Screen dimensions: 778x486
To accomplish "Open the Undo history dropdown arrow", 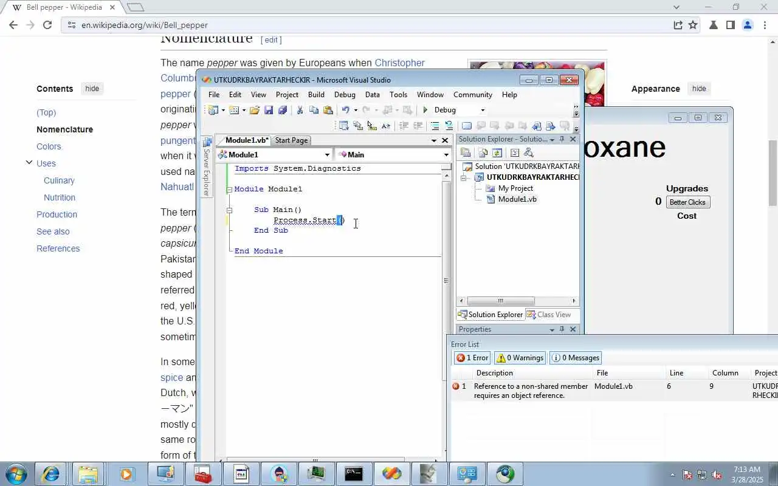I will tap(356, 110).
